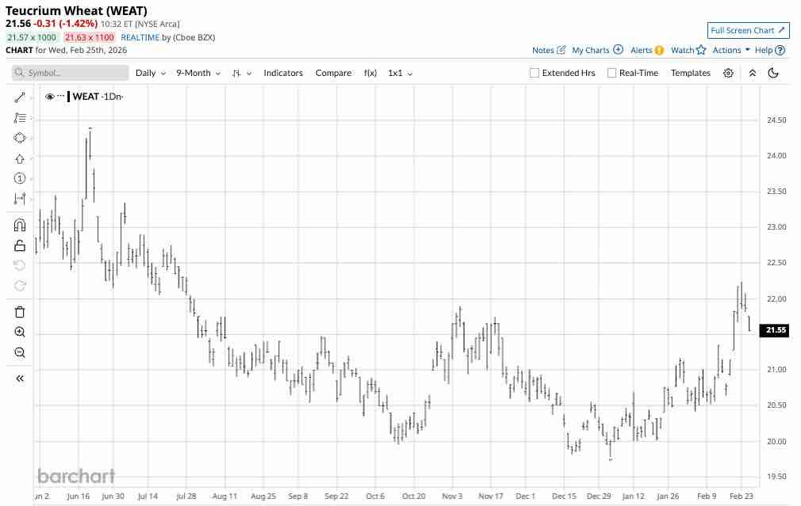This screenshot has height=506, width=801.
Task: Click the 21.55 current price label
Action: pos(775,330)
